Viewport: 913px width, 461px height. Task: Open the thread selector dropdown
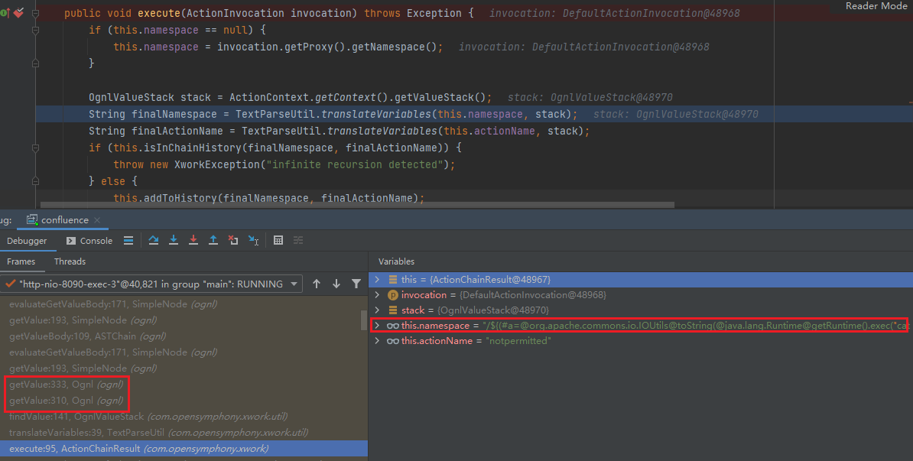[294, 284]
